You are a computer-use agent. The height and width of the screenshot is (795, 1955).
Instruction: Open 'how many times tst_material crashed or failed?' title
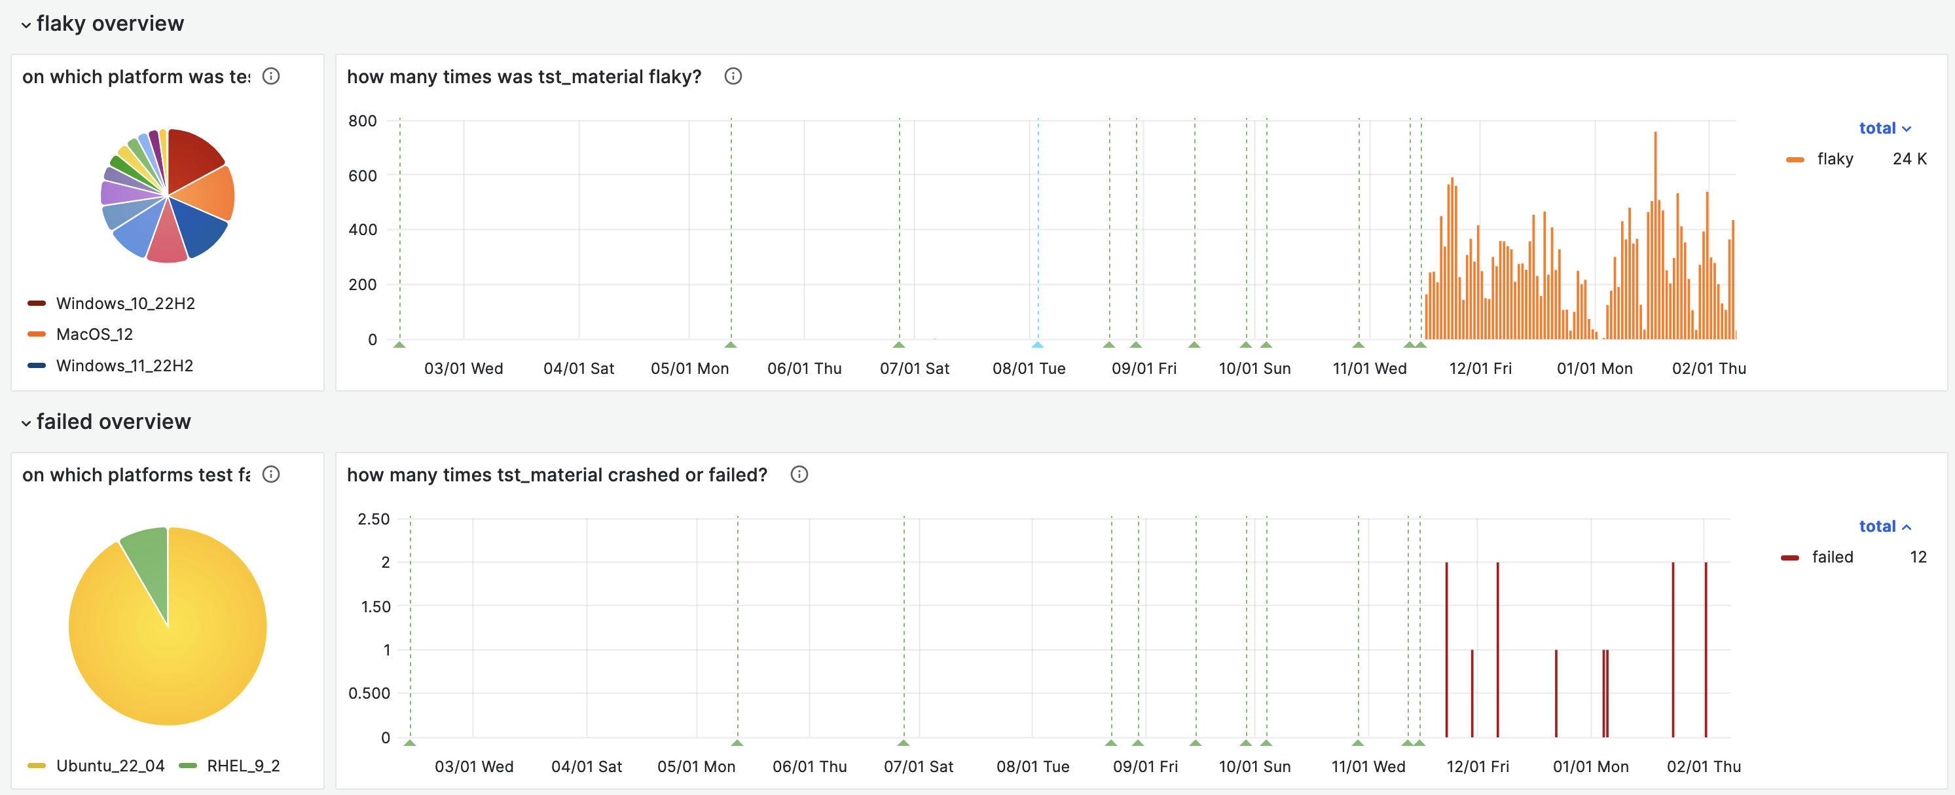click(557, 475)
